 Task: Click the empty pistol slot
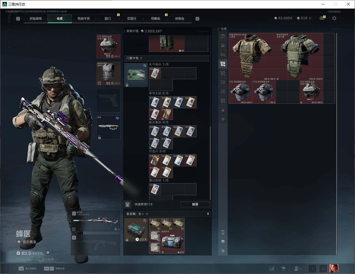(x=108, y=100)
